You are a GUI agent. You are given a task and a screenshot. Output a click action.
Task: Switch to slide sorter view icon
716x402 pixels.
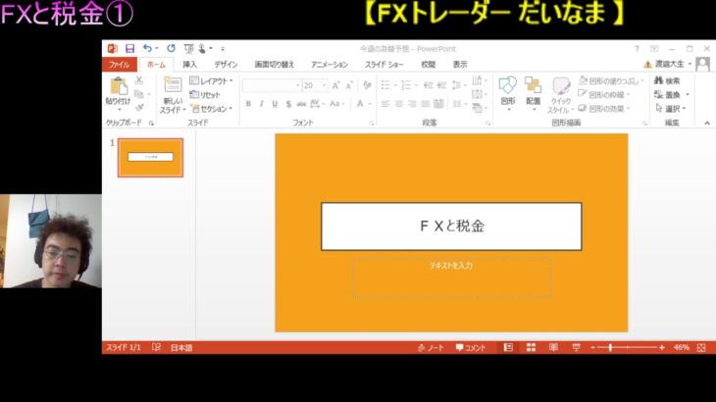[531, 347]
